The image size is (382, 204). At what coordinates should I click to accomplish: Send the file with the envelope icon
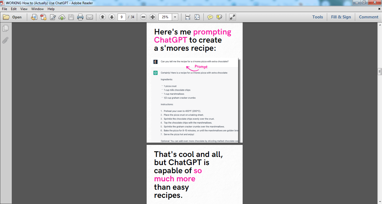[90, 17]
